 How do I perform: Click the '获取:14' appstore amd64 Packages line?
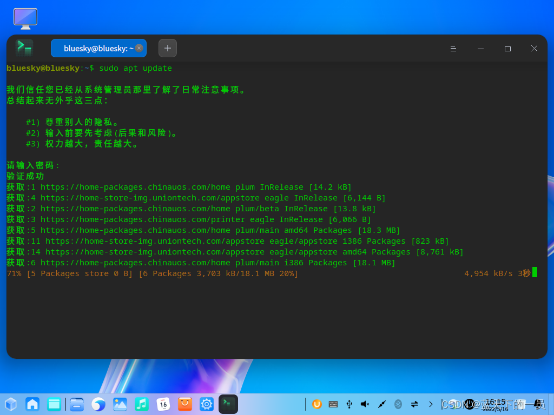click(x=235, y=252)
